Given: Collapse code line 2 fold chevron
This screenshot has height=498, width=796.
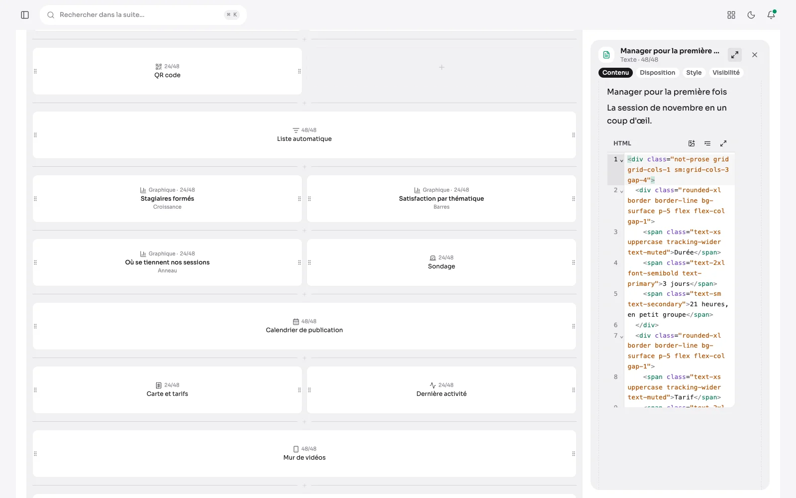Looking at the screenshot, I should pyautogui.click(x=622, y=191).
